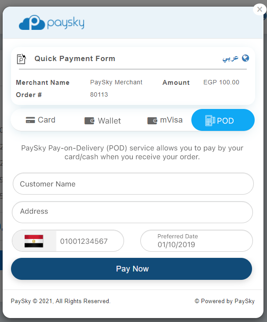
Task: Click the mVisa wallet icon
Action: point(152,121)
